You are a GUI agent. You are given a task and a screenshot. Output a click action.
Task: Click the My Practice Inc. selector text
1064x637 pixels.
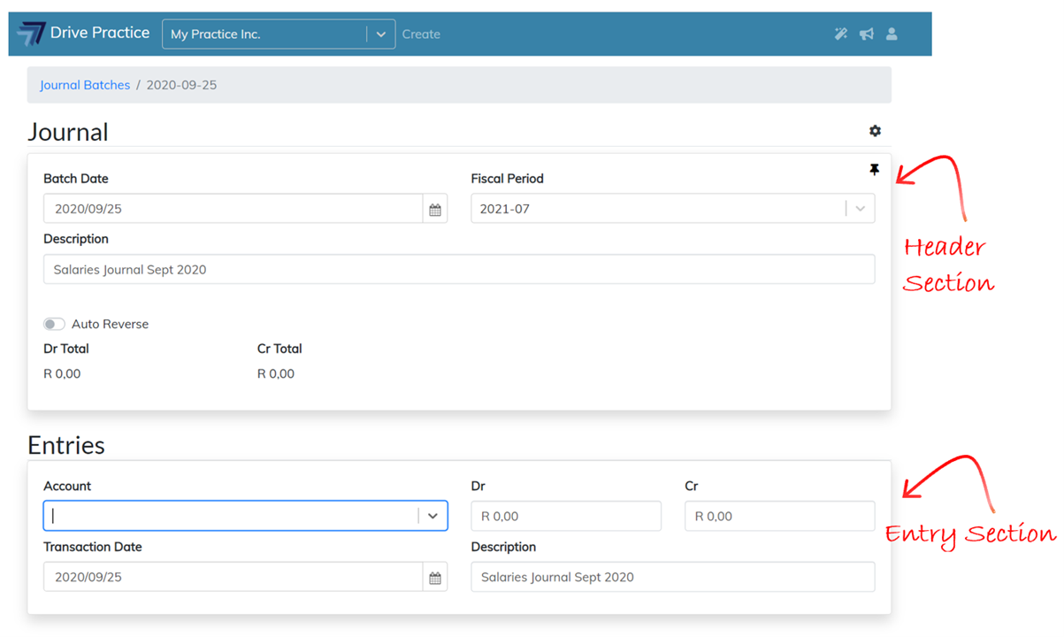[216, 35]
